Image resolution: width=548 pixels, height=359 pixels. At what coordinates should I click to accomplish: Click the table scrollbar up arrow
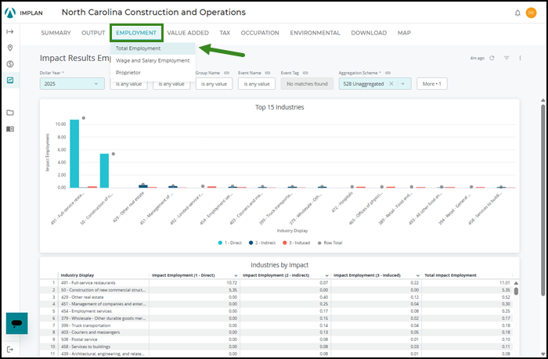516,283
